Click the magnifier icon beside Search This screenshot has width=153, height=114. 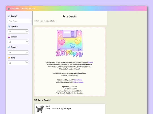tap(9, 16)
